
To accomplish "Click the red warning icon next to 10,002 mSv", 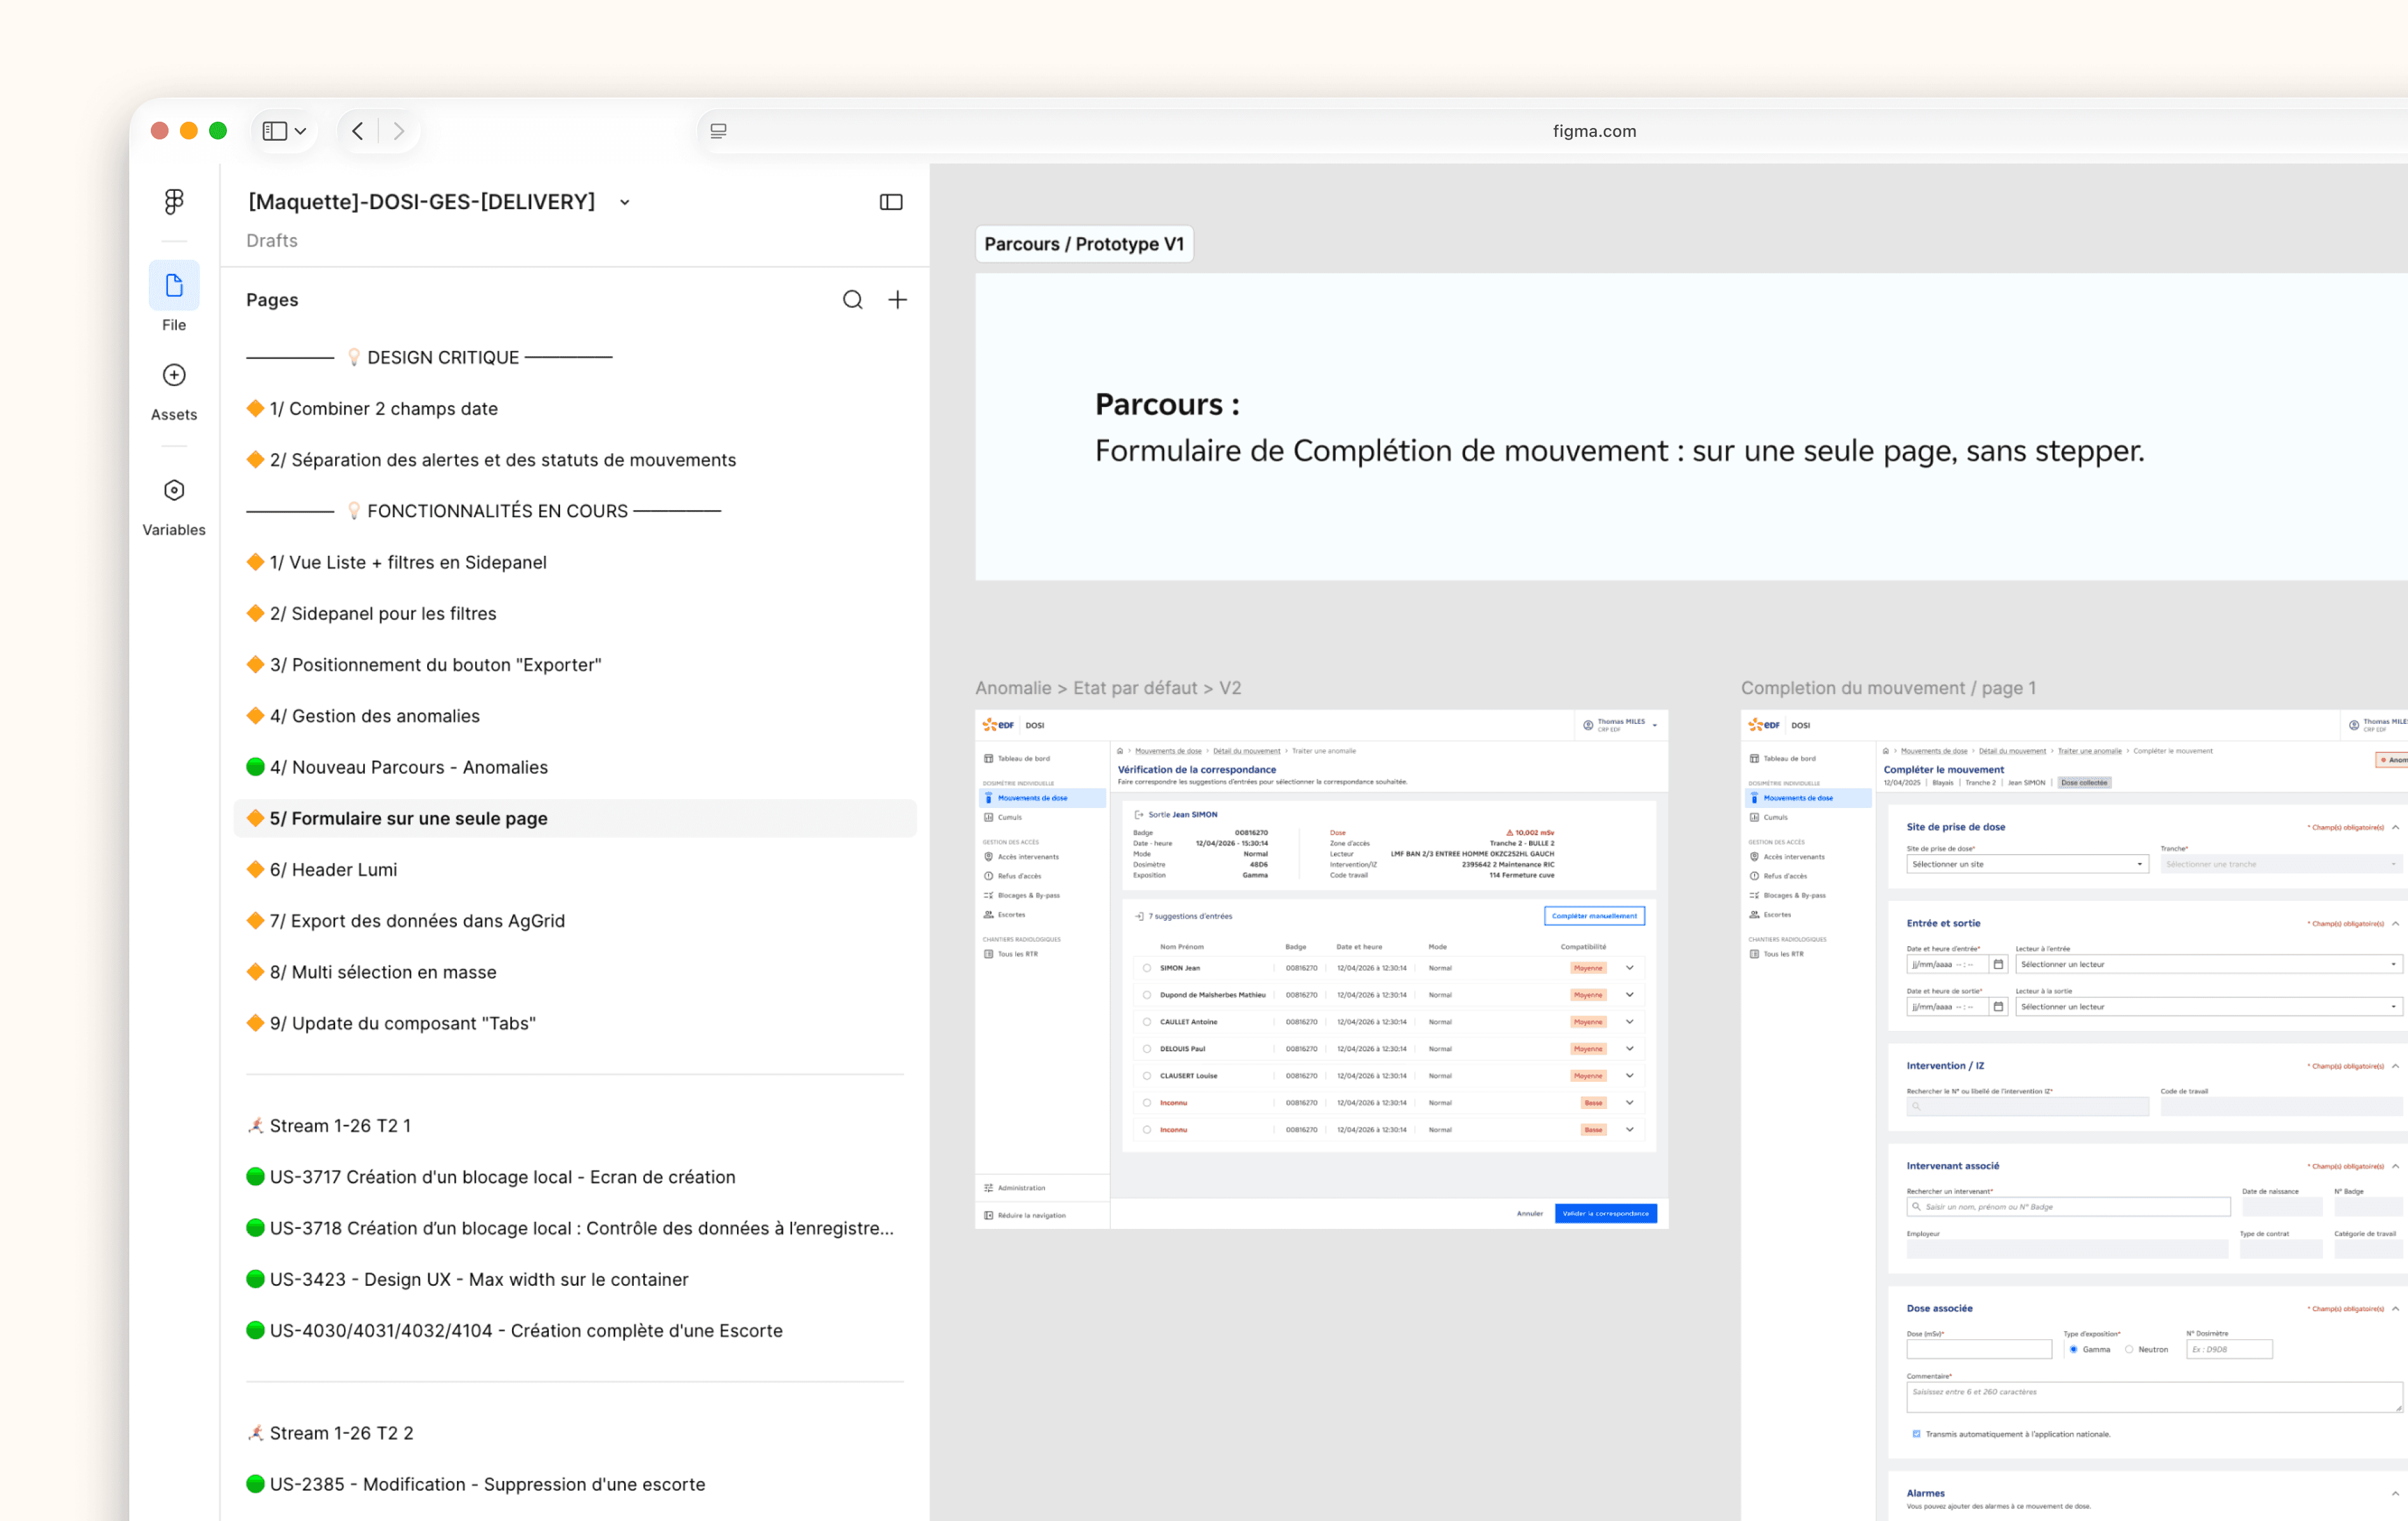I will tap(1510, 833).
